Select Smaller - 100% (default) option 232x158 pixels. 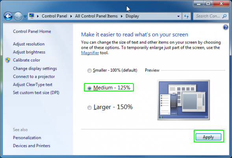pos(112,71)
